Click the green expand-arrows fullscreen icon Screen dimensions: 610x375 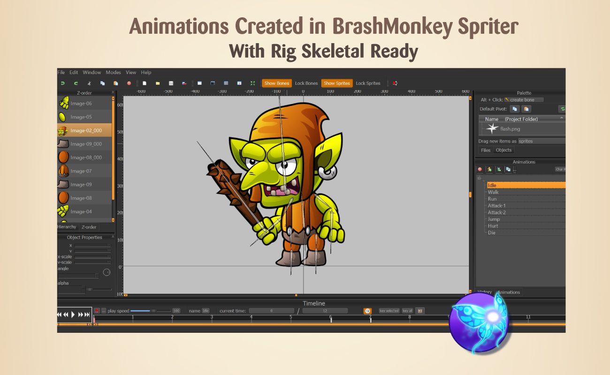pos(252,83)
